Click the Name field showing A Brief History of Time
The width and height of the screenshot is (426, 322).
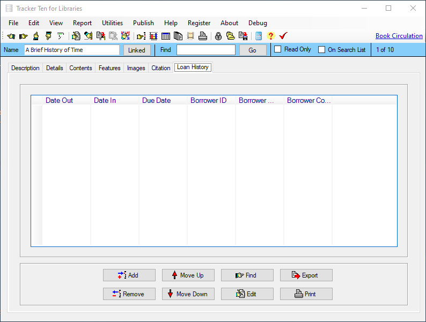click(72, 50)
